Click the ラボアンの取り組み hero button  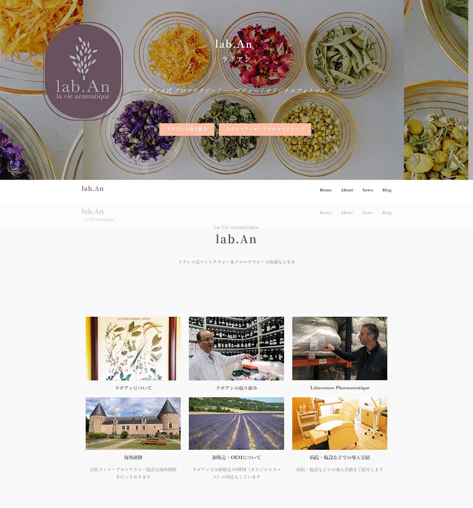click(x=187, y=129)
